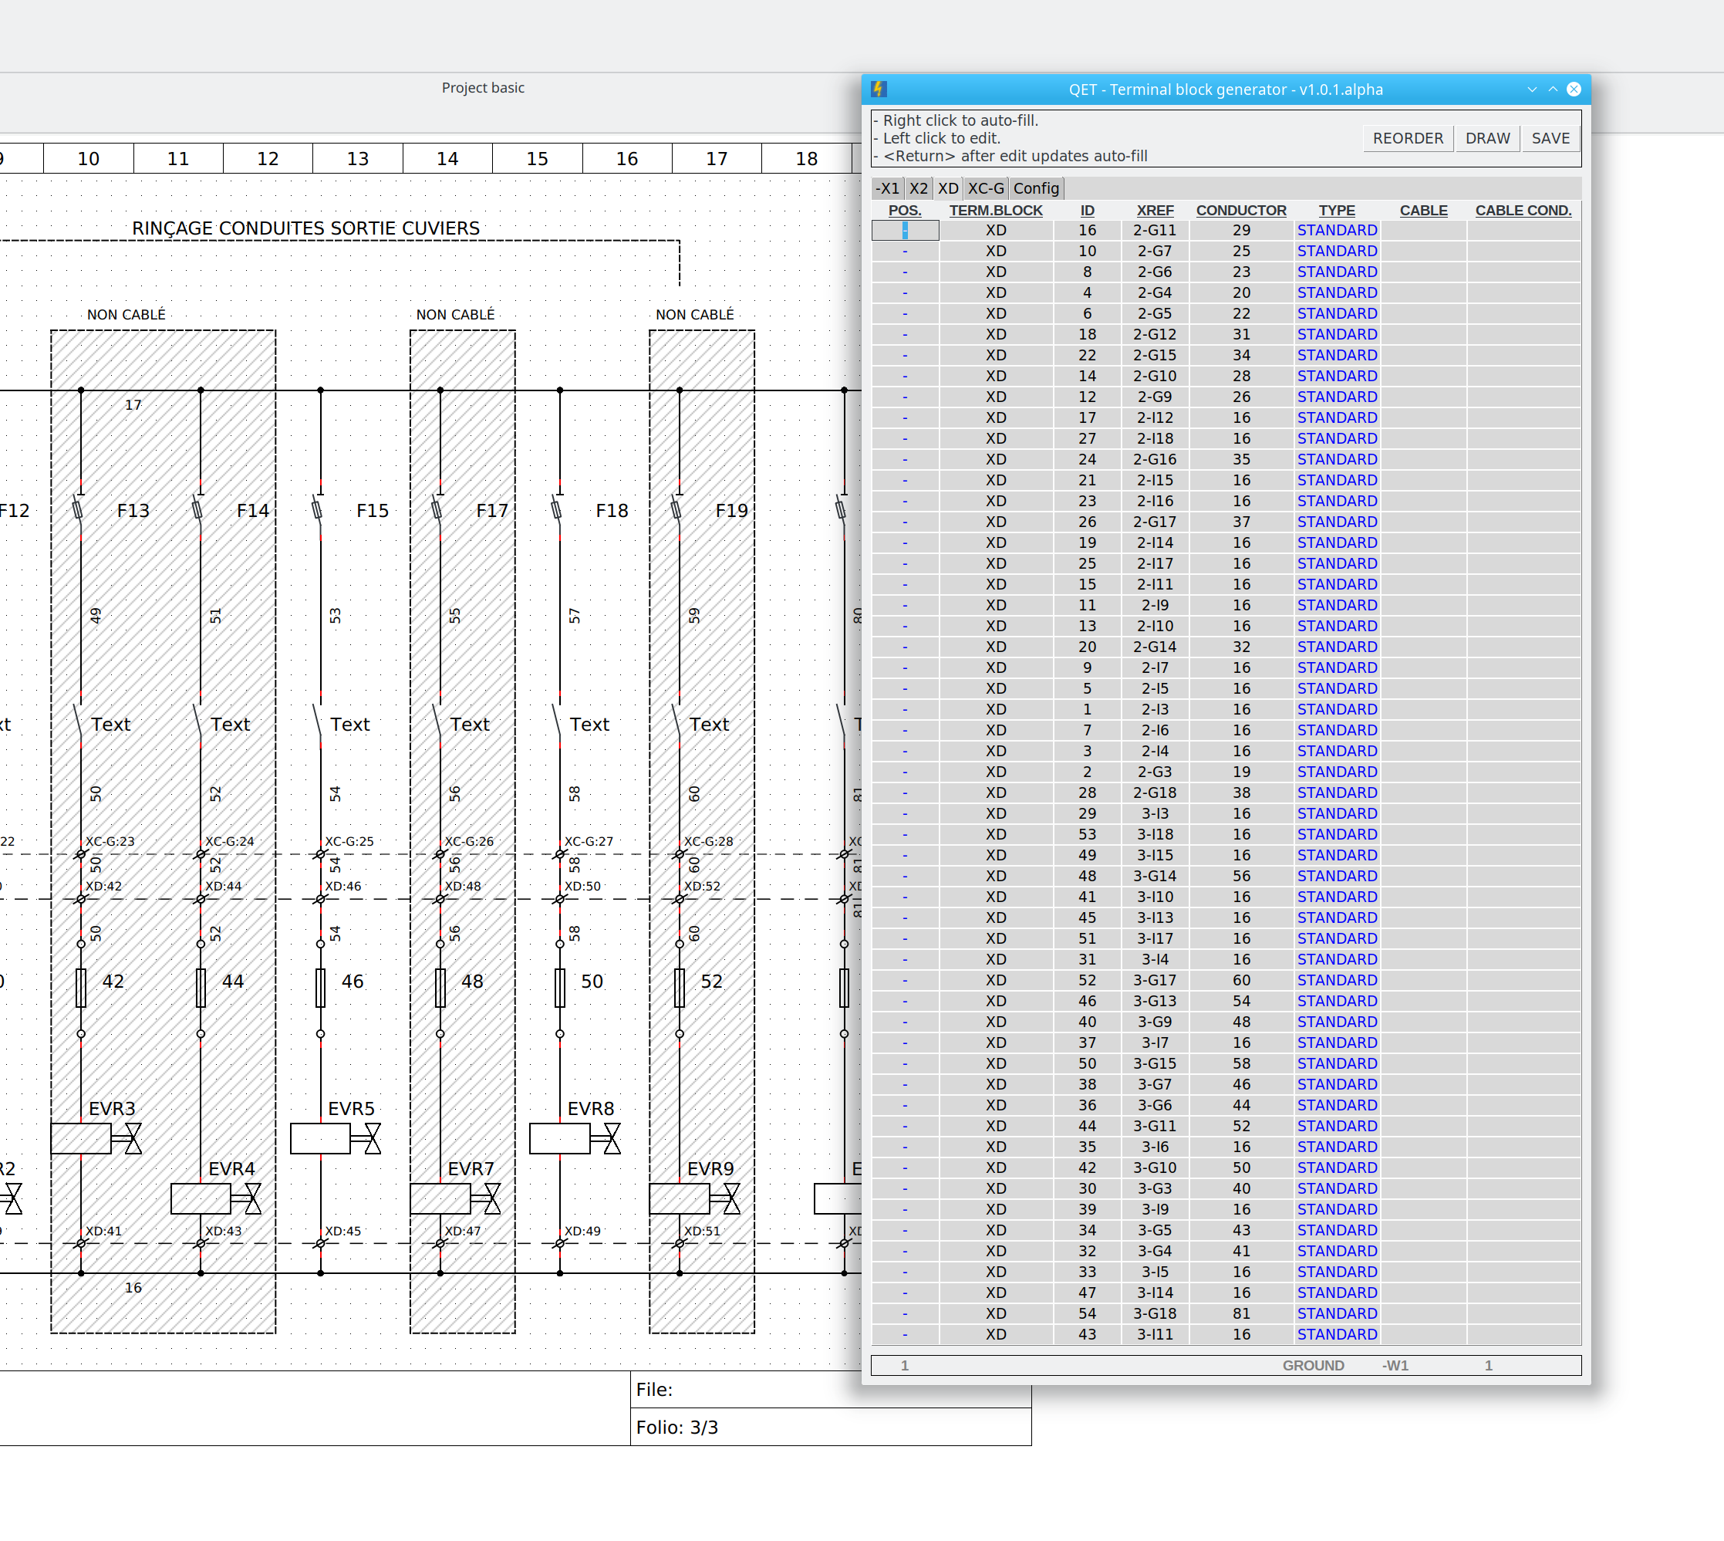Click the XREF column header
The image size is (1724, 1541).
[x=1155, y=210]
